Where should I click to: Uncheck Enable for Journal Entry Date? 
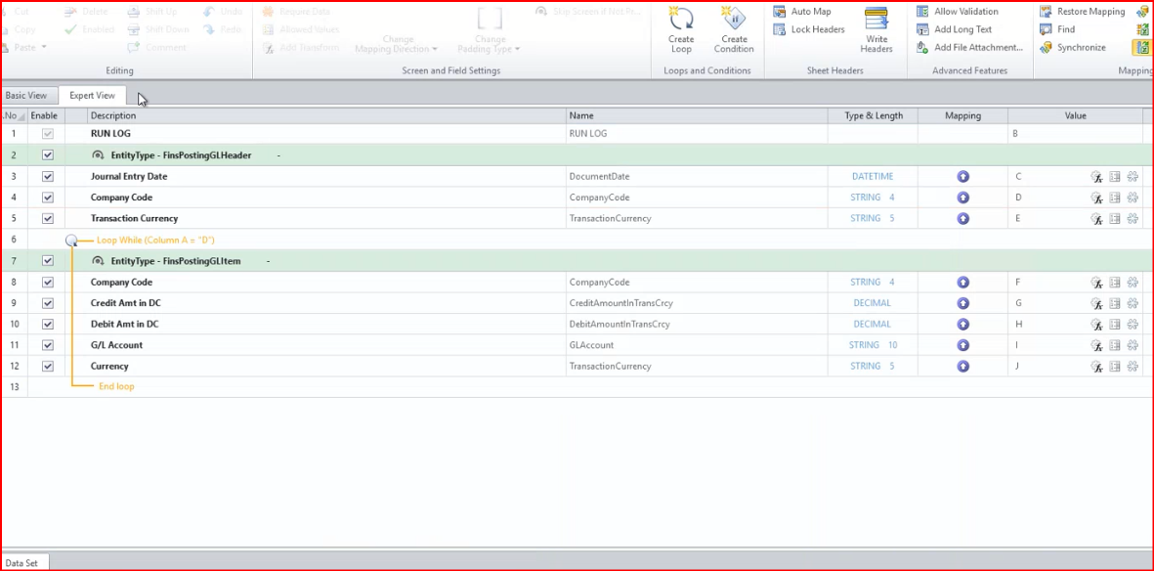48,177
